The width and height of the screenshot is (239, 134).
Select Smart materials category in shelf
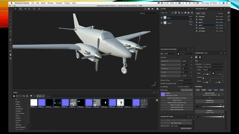[20, 127]
